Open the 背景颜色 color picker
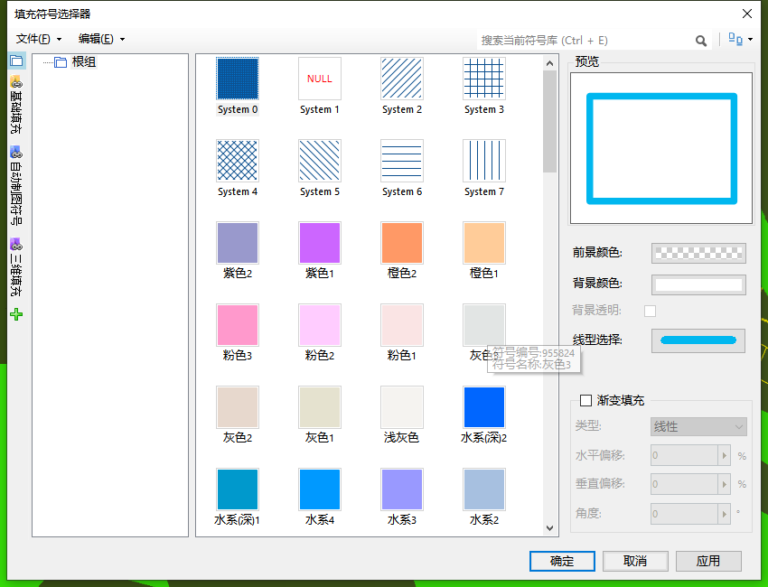Viewport: 768px width, 587px height. click(698, 285)
